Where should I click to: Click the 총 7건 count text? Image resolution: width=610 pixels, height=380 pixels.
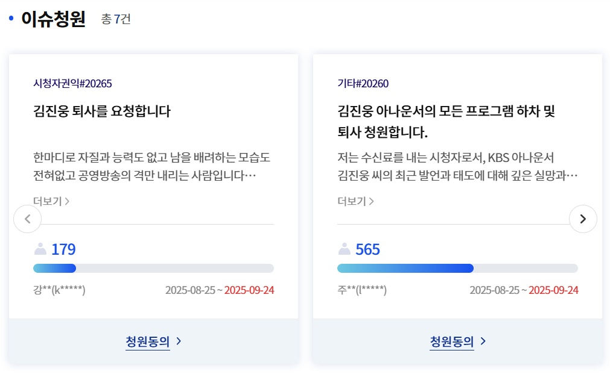click(116, 19)
